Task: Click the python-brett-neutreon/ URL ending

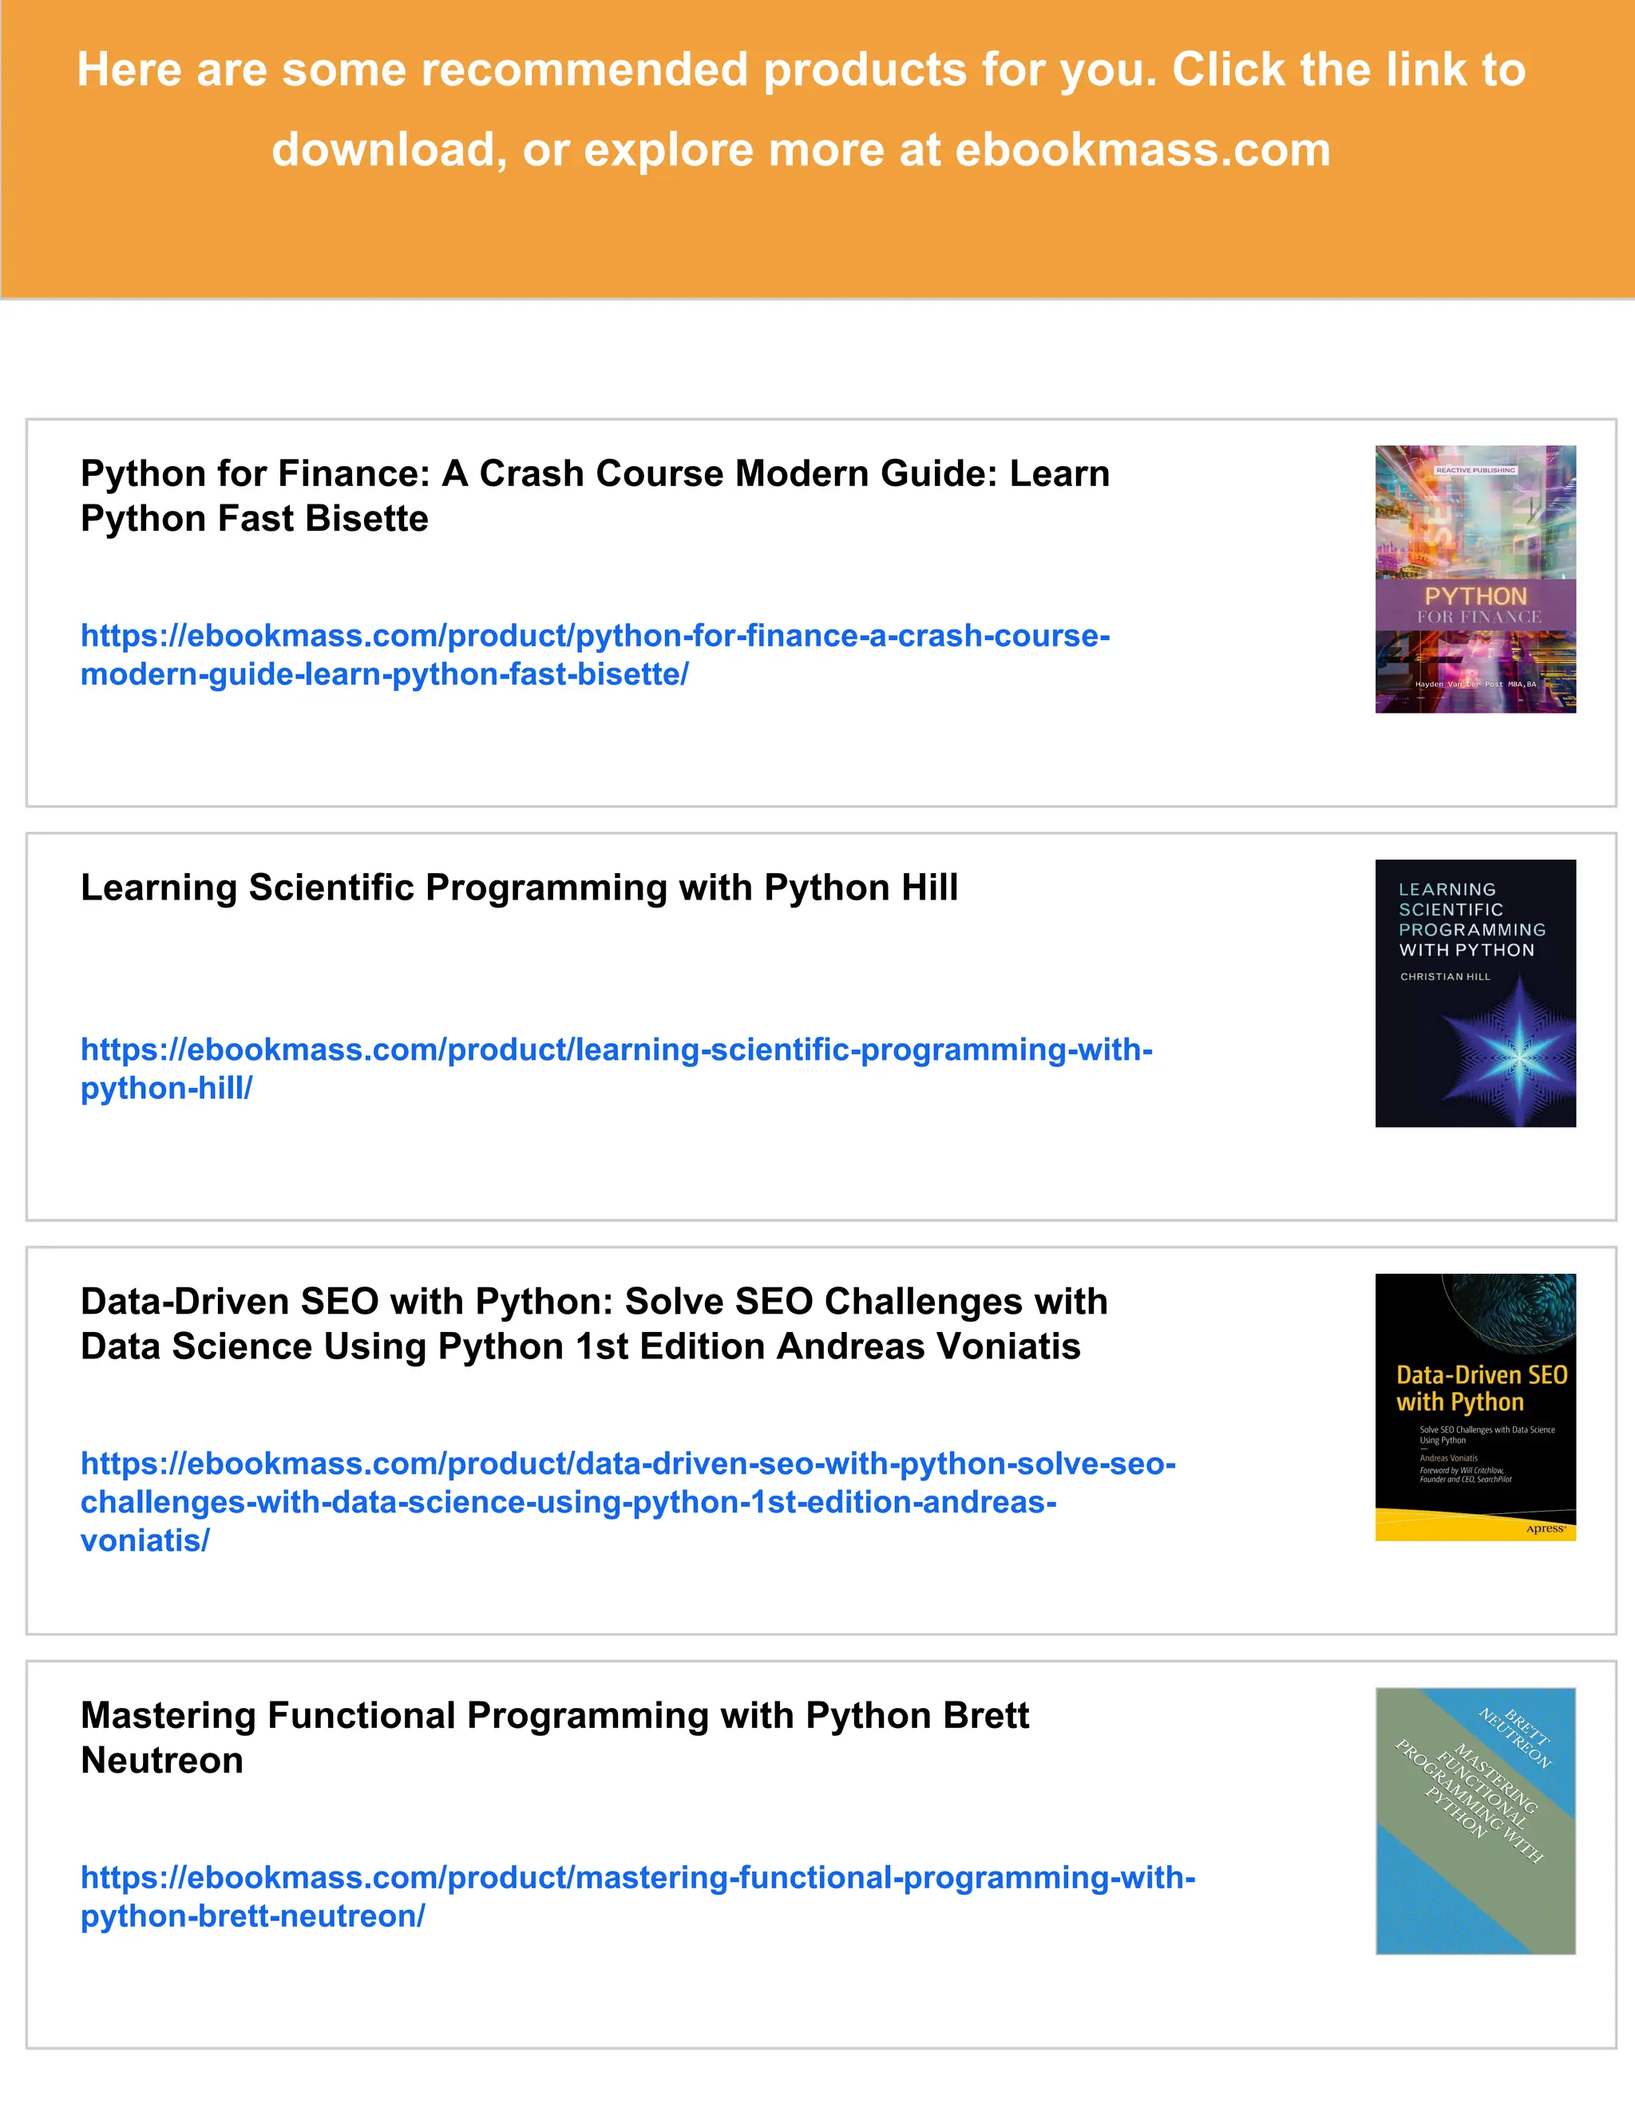Action: click(x=251, y=1916)
